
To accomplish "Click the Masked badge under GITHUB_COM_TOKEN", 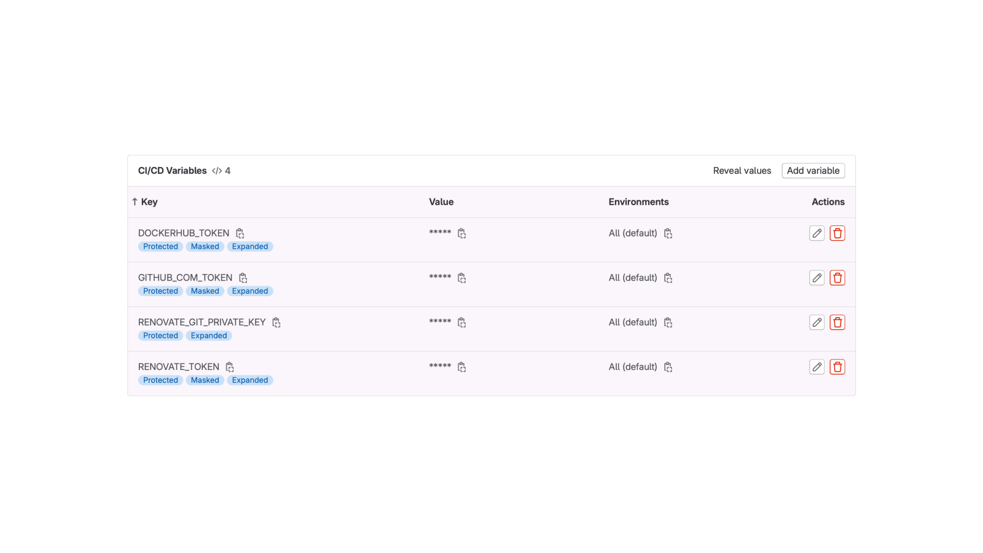I will tap(205, 291).
